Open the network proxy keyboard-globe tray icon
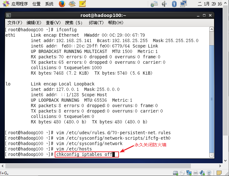 tap(154, 4)
